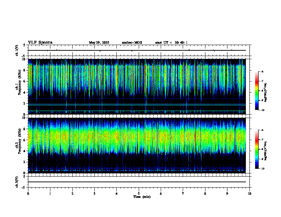Viewport: 281px width, 217px height.
Task: Click the time axis tick label '5'
Action: 139,194
